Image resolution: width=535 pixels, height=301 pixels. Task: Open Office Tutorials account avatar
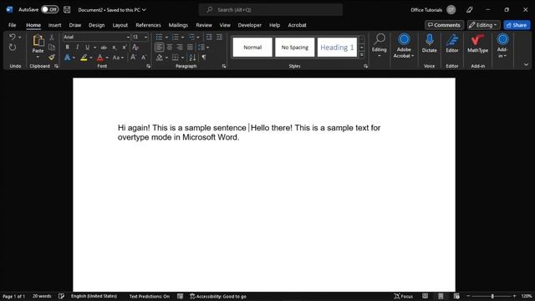coord(451,10)
